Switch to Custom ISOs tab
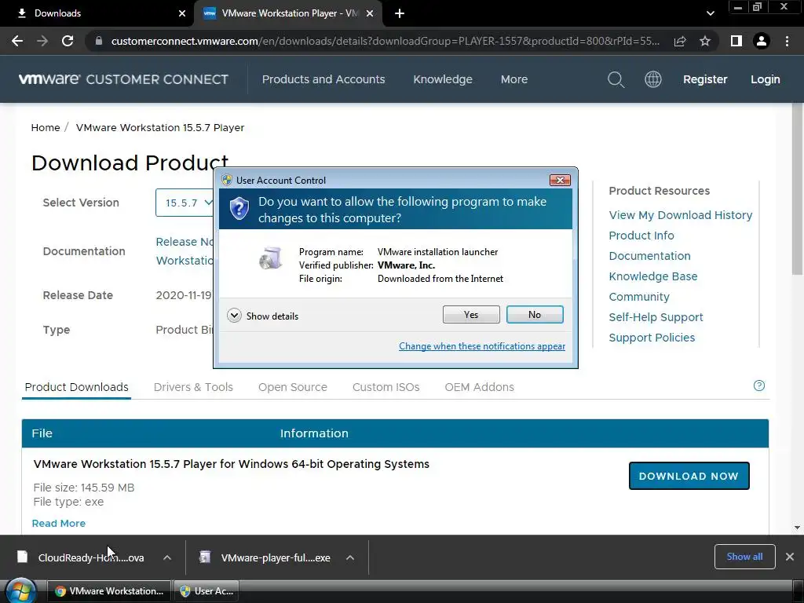Viewport: 804px width, 603px height. pos(386,387)
